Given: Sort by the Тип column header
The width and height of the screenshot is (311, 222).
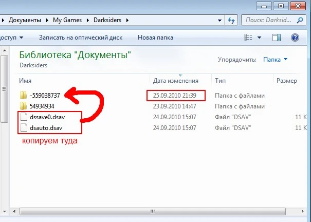Looking at the screenshot, I should 220,81.
